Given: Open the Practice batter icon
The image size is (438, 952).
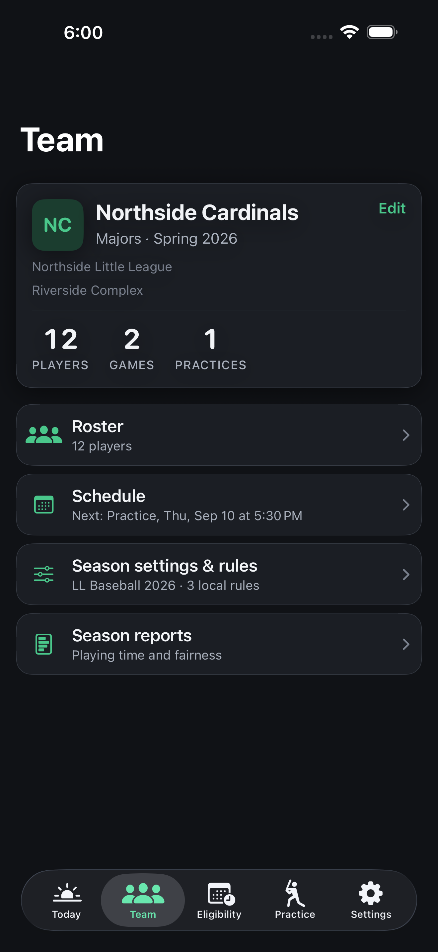Looking at the screenshot, I should coord(295,893).
